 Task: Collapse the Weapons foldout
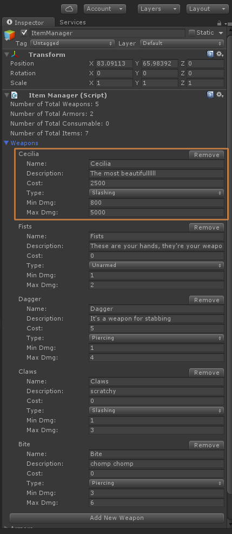[6, 143]
